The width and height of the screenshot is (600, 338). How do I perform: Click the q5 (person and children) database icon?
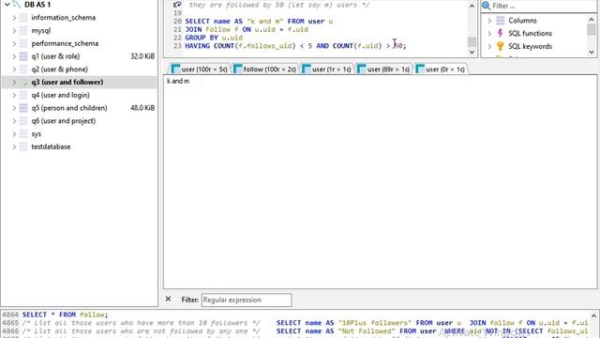point(23,108)
